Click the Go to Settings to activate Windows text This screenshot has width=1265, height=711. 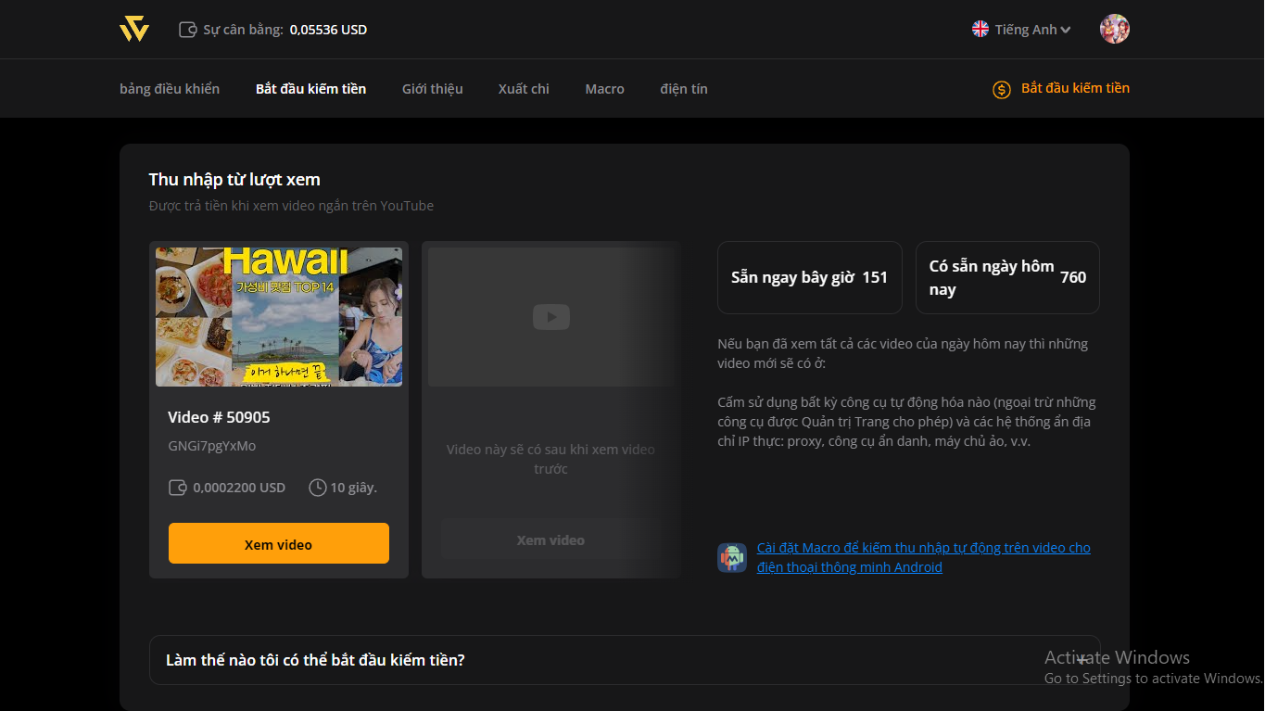[x=1152, y=678]
